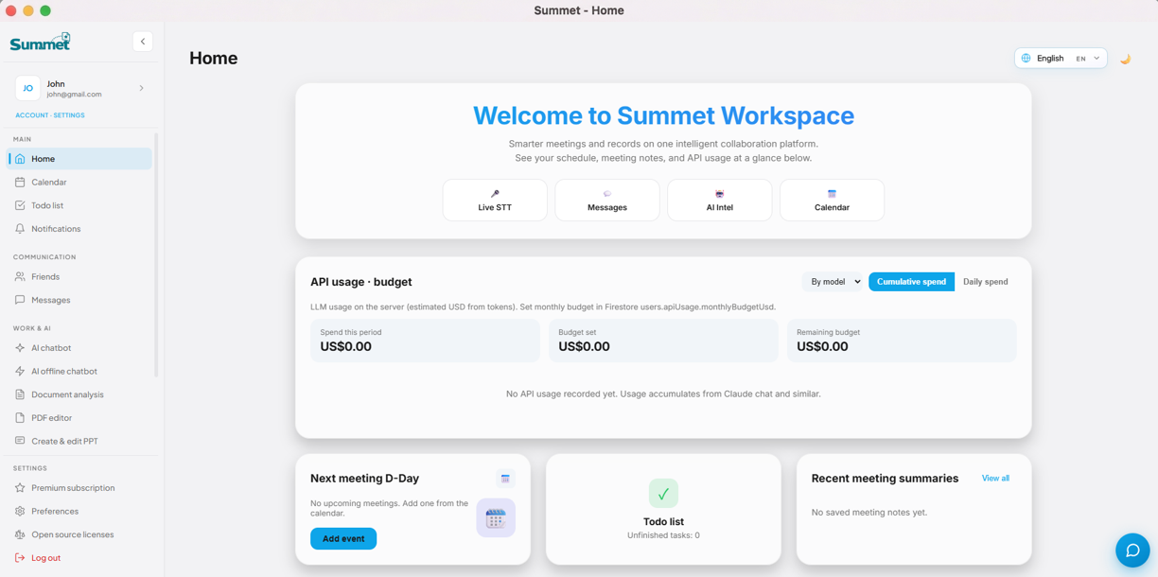Click the green checkmark on Todo list card
Viewport: 1158px width, 577px height.
coord(663,494)
